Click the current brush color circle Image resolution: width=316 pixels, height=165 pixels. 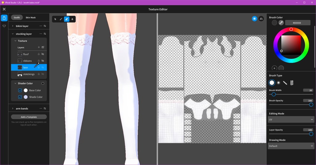coord(274,23)
